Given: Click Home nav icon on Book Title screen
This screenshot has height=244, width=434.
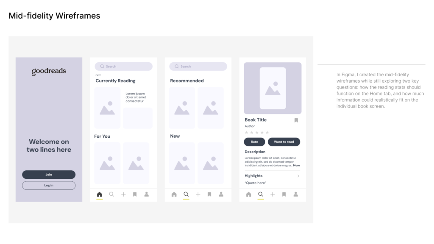Looking at the screenshot, I should 249,194.
